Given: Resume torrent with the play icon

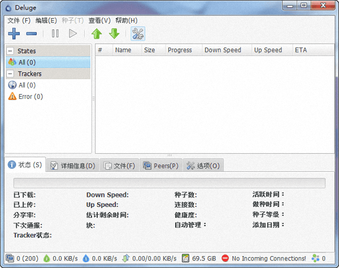Looking at the screenshot, I should [x=73, y=33].
